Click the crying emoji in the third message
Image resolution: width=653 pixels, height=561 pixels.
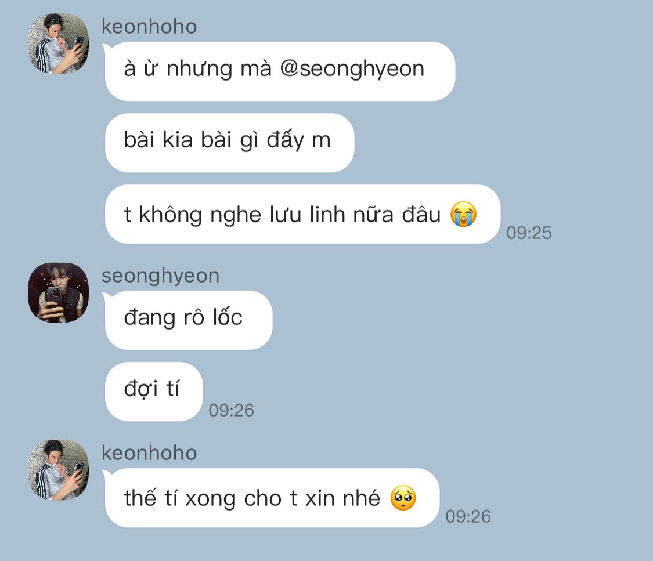click(463, 214)
